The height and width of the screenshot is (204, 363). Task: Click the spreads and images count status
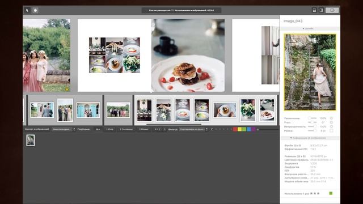tap(181, 10)
